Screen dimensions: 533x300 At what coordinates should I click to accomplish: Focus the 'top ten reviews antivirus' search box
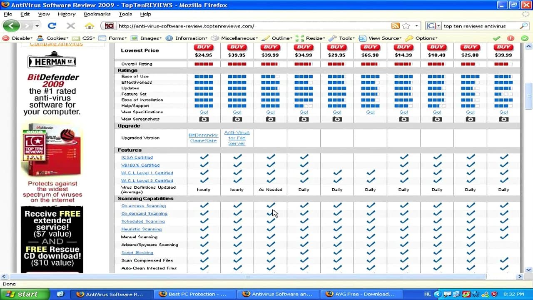point(480,26)
